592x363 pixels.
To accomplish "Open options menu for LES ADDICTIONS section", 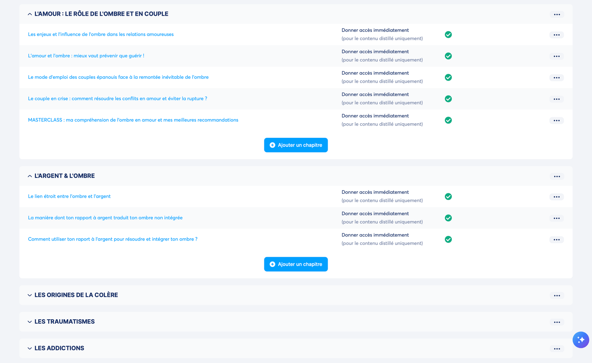I will [x=556, y=349].
